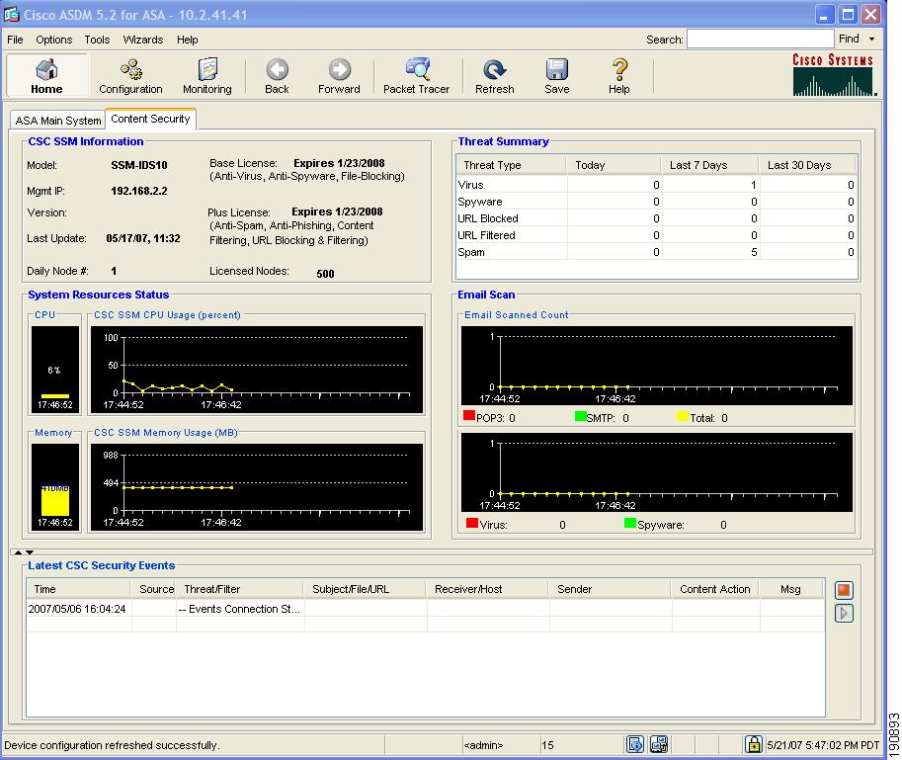Select the Content Security tab
902x760 pixels.
tap(151, 119)
